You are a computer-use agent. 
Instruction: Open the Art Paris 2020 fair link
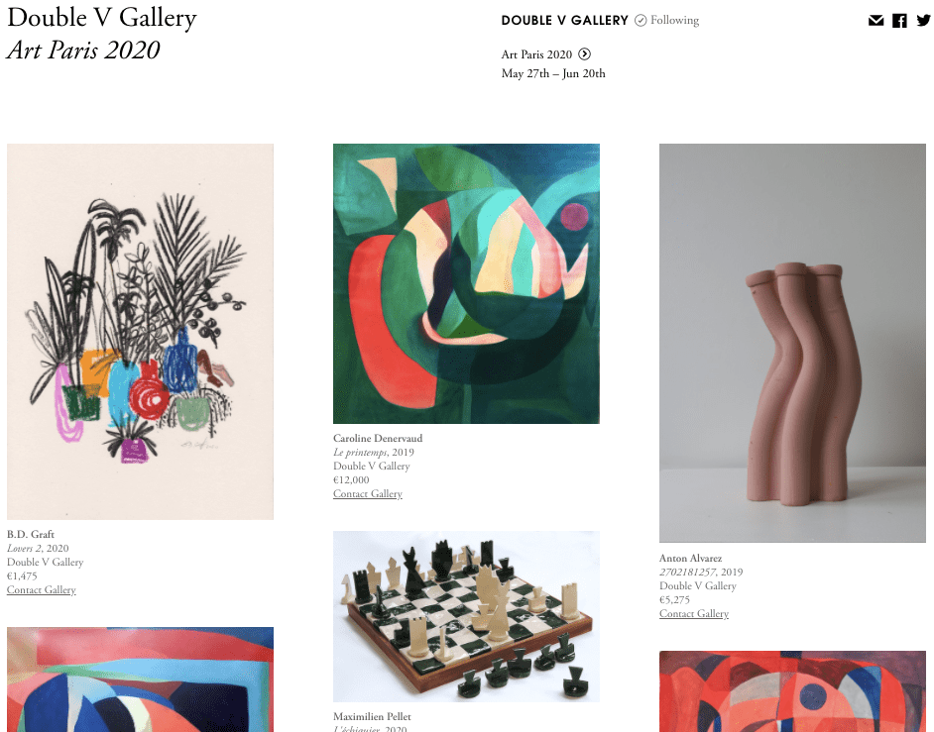tap(536, 54)
